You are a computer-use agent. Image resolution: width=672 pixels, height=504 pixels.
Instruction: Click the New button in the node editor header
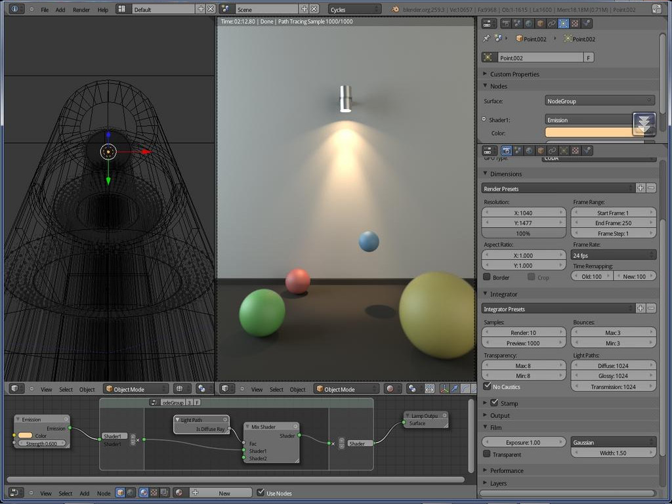pos(224,493)
